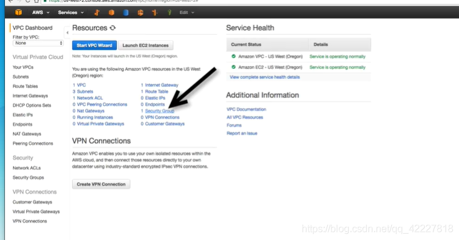Click the green check beside Amazon VPC status

233,56
